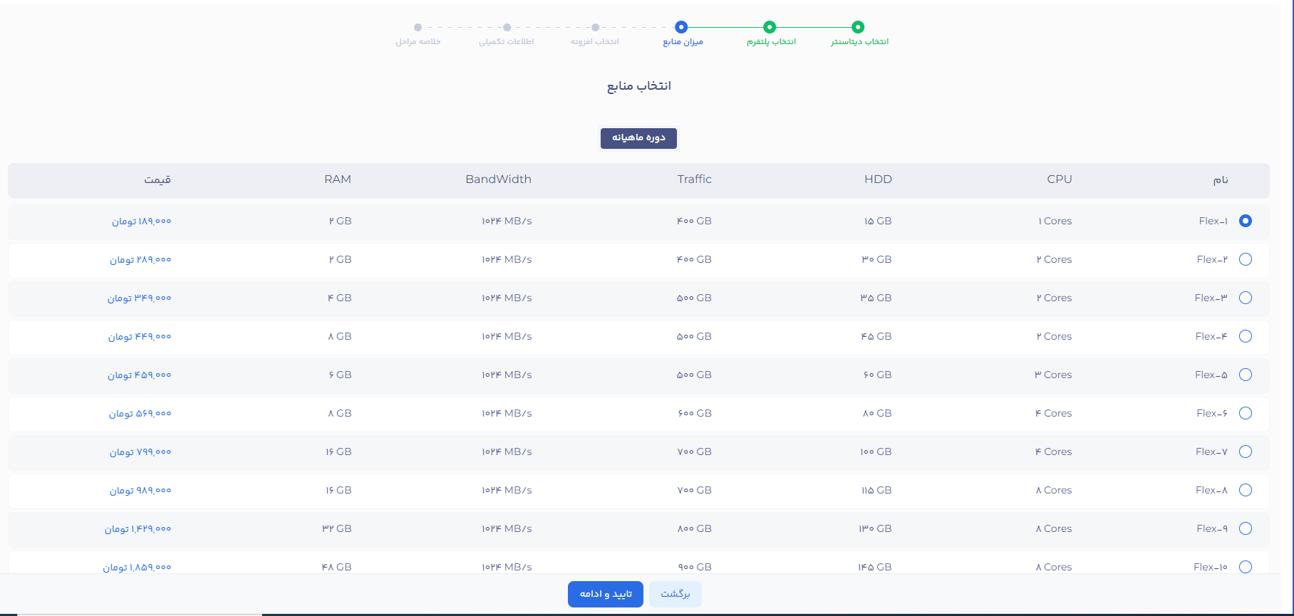This screenshot has height=616, width=1294.
Task: Choose the Flex-10 plan radio button
Action: [x=1245, y=566]
